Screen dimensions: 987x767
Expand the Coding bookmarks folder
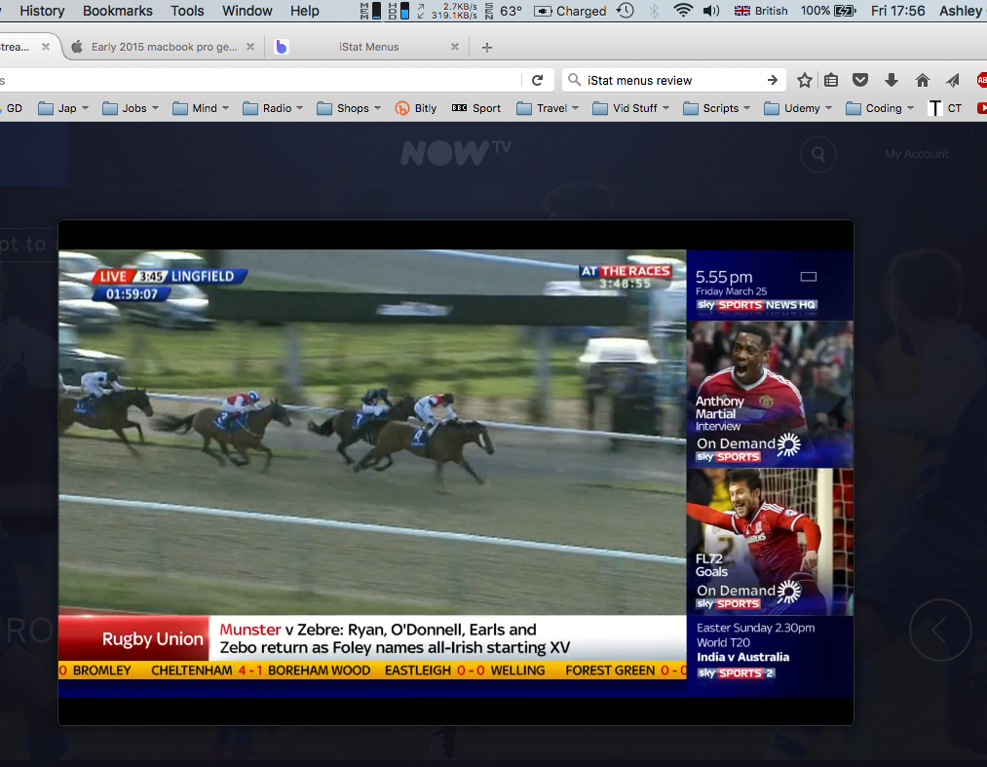click(880, 108)
